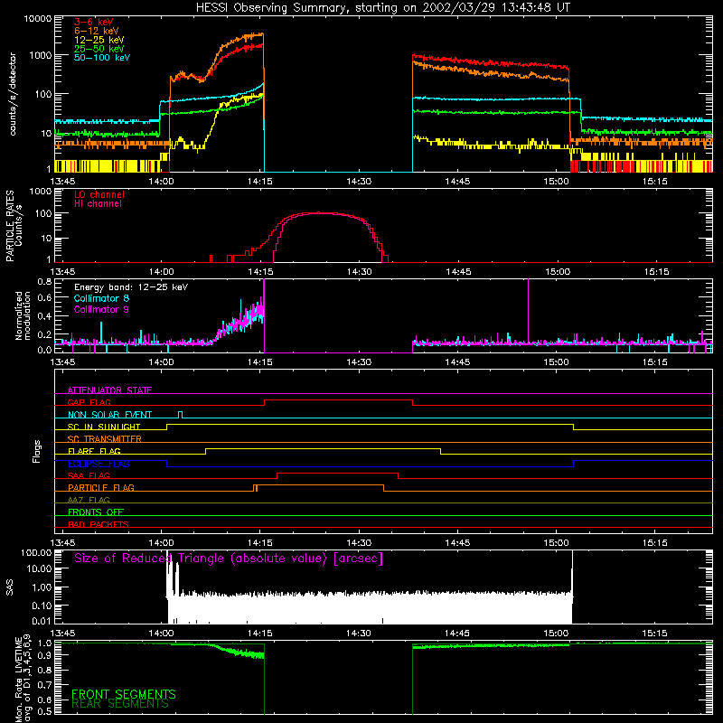
Task: Click the BAD PACKETS flag label
Action: (x=99, y=524)
